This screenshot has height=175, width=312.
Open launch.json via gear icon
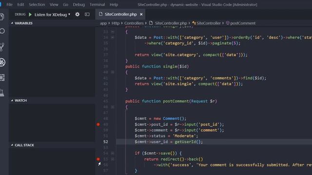pos(78,14)
